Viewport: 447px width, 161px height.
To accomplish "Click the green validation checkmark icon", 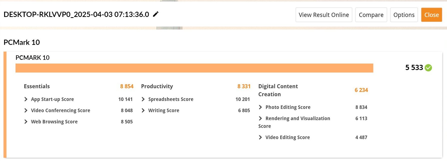I will 428,68.
